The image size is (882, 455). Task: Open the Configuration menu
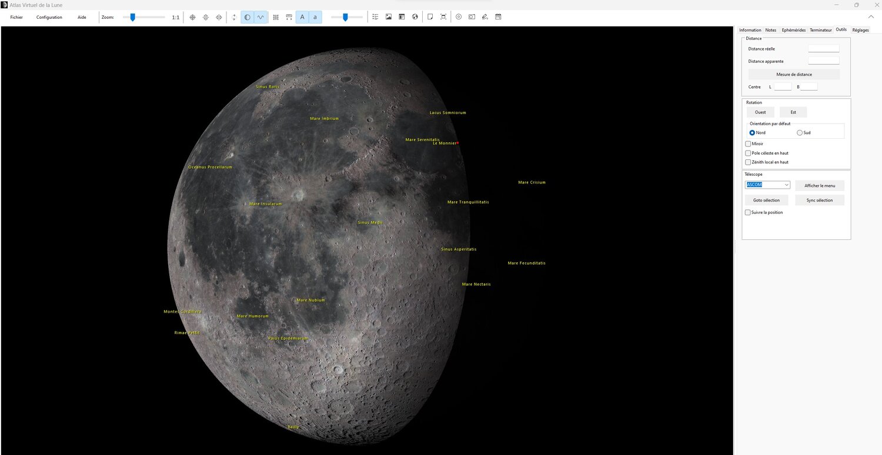click(x=49, y=17)
